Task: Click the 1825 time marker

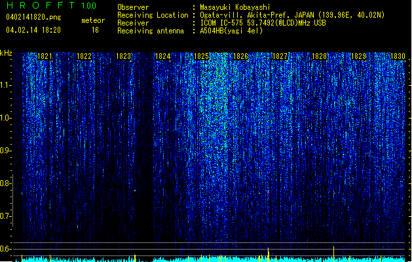Action: point(201,56)
